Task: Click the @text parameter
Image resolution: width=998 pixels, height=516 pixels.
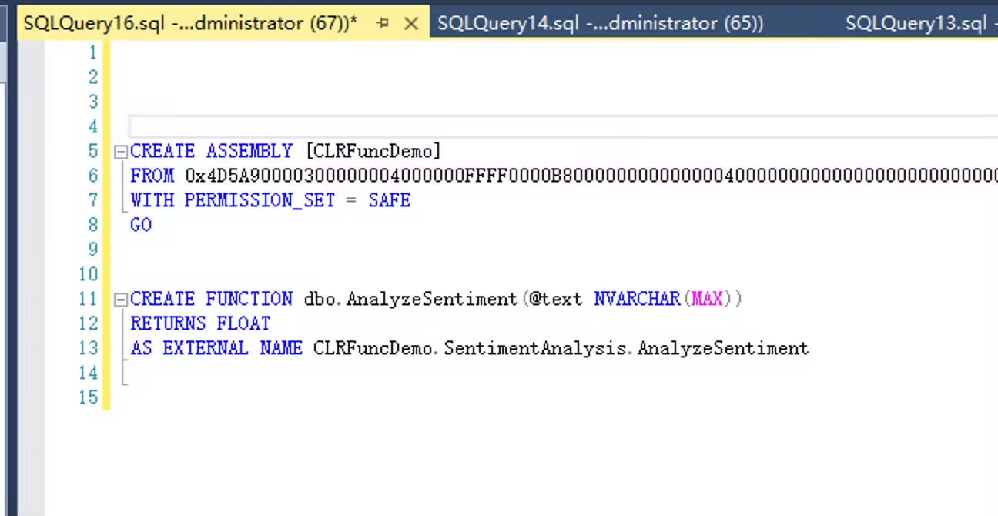Action: (x=555, y=299)
